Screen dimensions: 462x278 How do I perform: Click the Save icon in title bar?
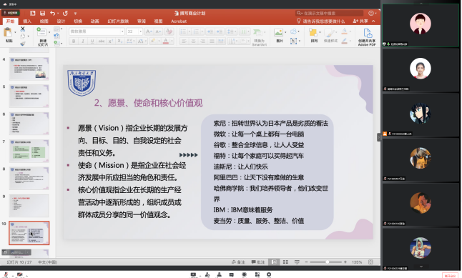pyautogui.click(x=42, y=13)
